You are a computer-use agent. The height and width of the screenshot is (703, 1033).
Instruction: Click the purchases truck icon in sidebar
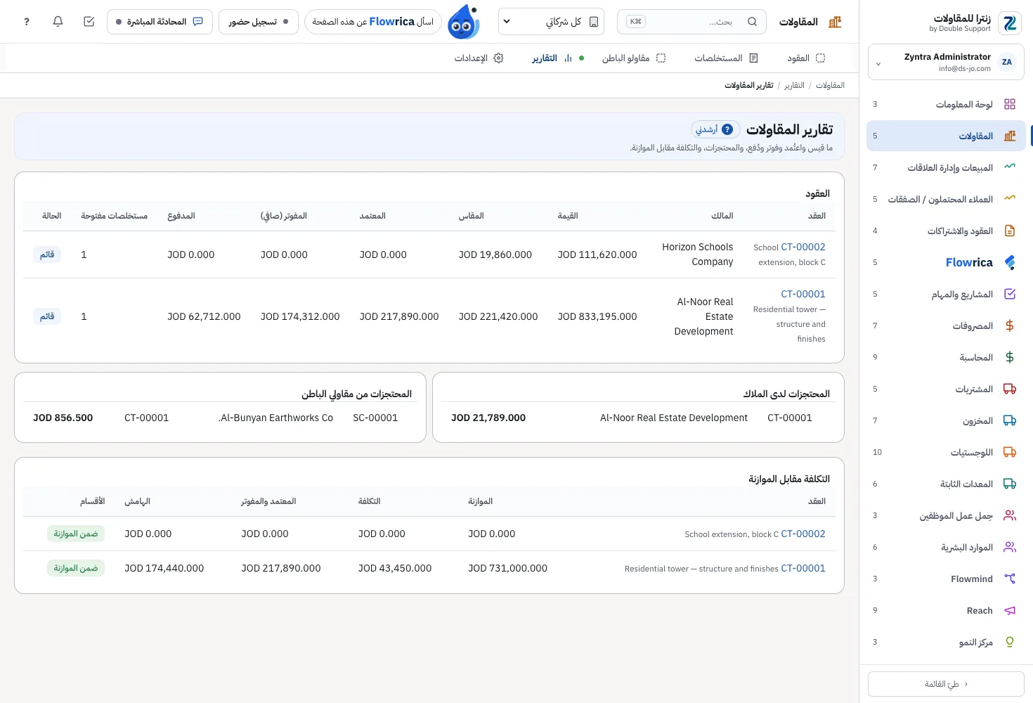click(1010, 389)
